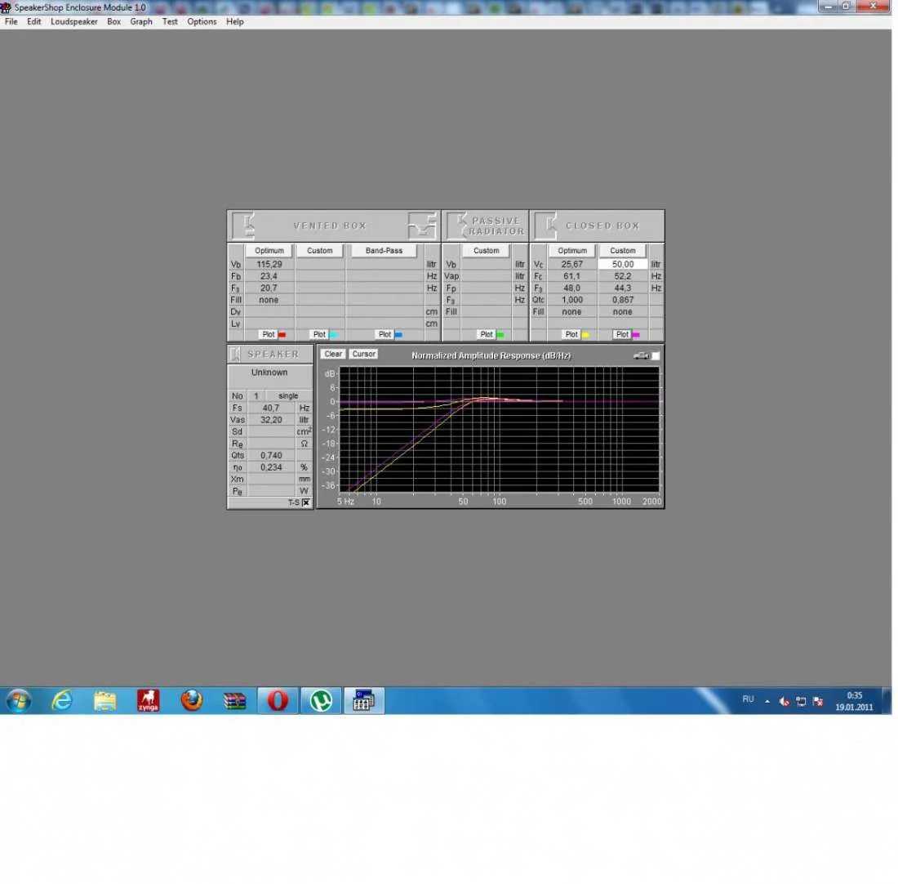The height and width of the screenshot is (884, 898).
Task: Click the volume tray icon
Action: (784, 701)
